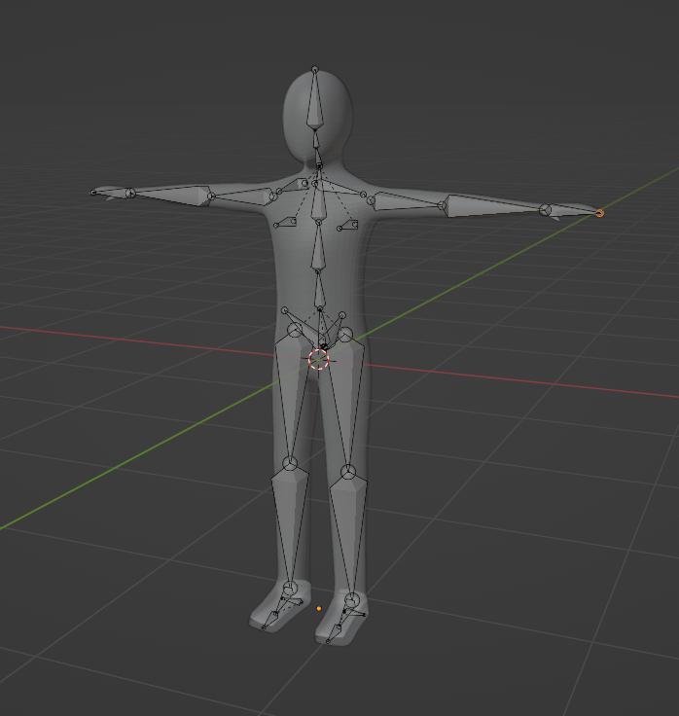
Task: Click the bone tip joint atop the head
Action: [314, 69]
